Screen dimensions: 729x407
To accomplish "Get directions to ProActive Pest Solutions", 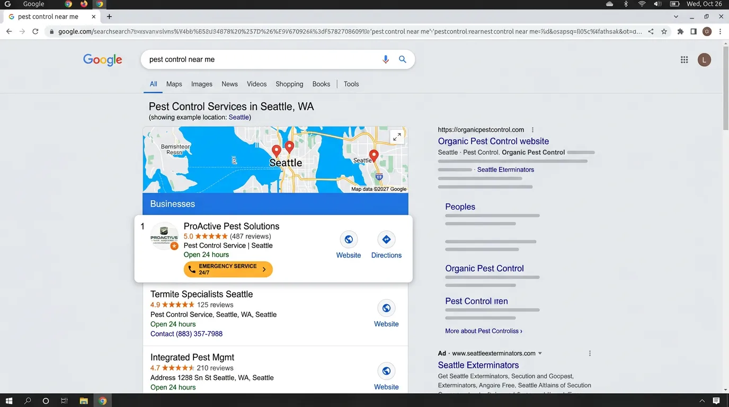I will 386,240.
